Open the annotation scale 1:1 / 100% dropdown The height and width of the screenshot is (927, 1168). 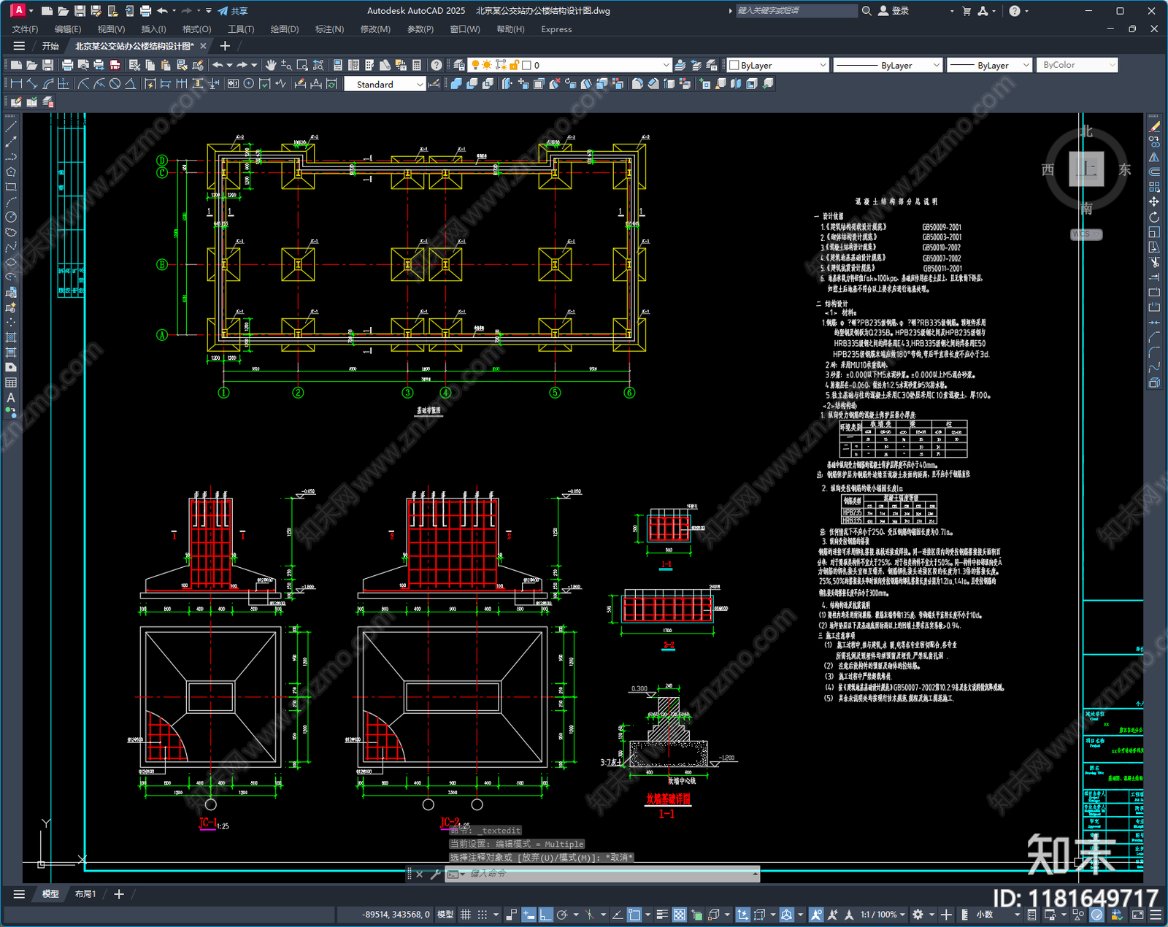tap(883, 915)
